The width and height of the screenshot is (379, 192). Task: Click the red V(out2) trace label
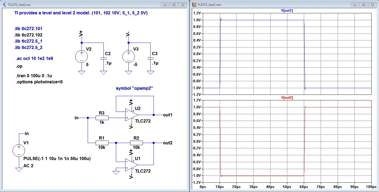pyautogui.click(x=287, y=98)
